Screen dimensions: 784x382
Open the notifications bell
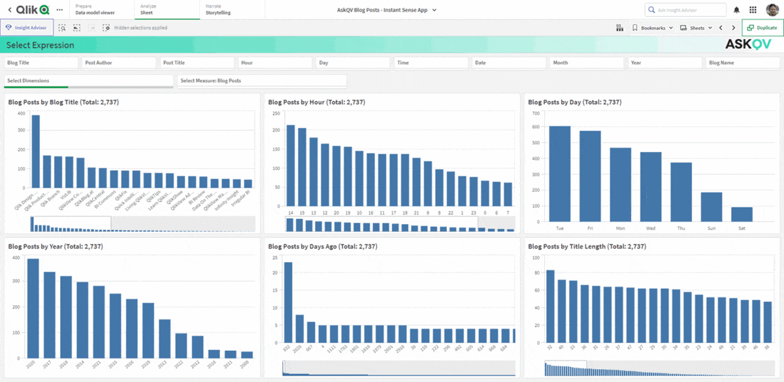pyautogui.click(x=737, y=10)
